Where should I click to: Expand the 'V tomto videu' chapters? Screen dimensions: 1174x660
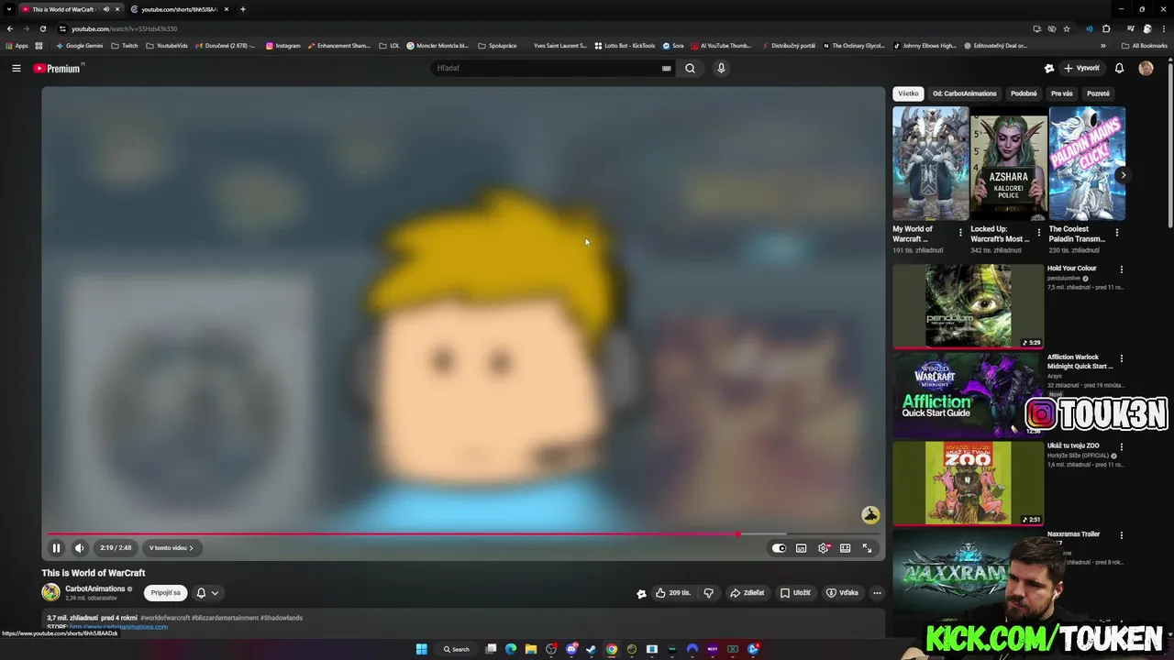point(172,548)
